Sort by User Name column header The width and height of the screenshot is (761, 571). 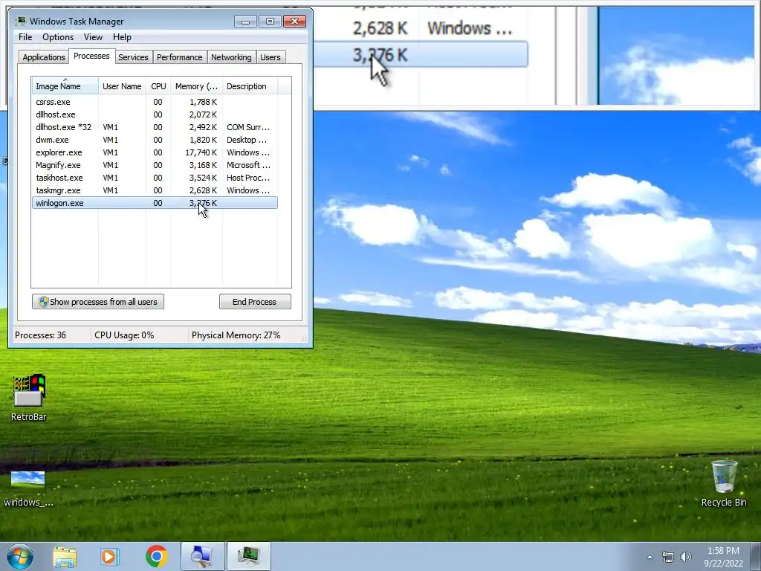pos(122,86)
